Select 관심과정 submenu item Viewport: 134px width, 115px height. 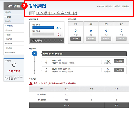point(14,48)
